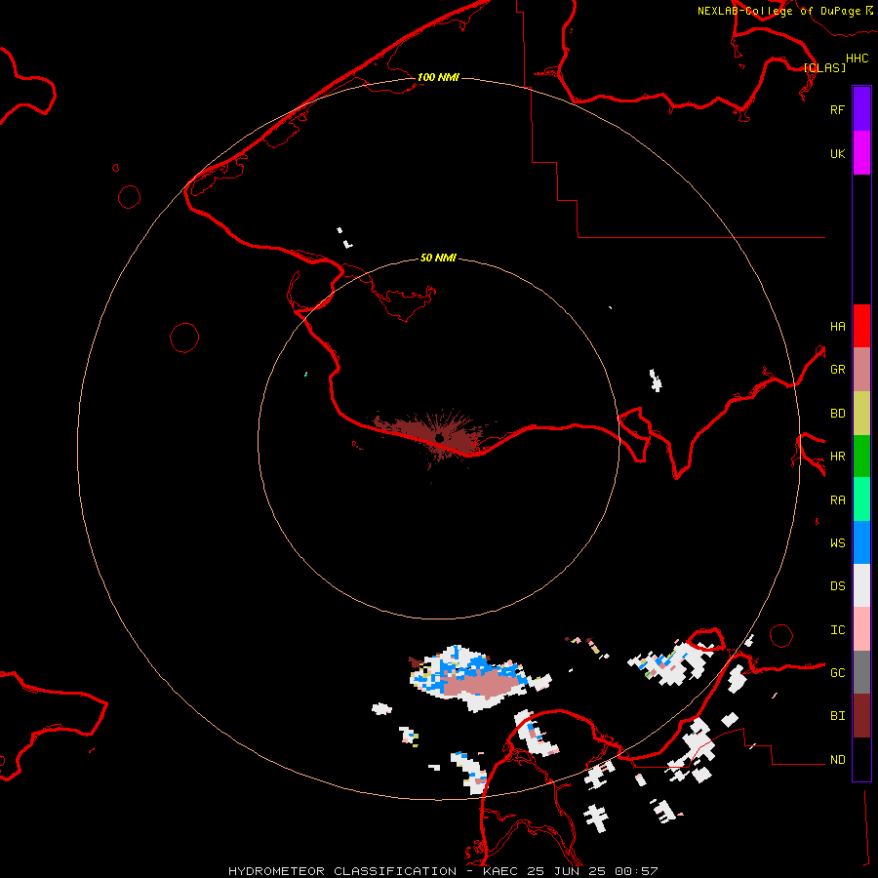This screenshot has width=878, height=878.
Task: Click the Hydrometeor Classification KAEC caption
Action: click(443, 871)
